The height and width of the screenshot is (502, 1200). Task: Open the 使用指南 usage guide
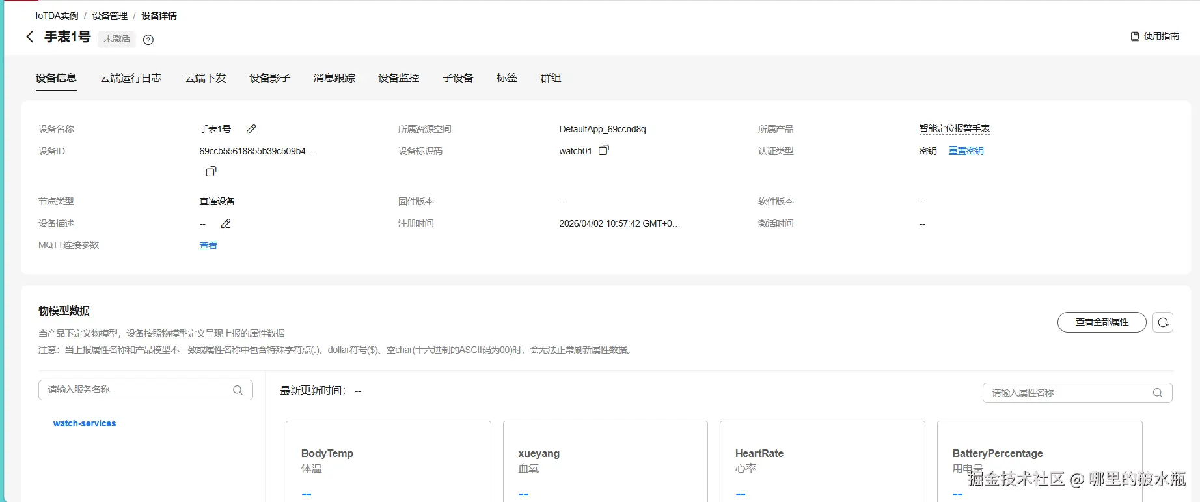coord(1155,36)
